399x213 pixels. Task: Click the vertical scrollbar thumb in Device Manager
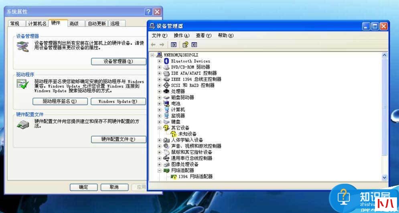click(x=384, y=107)
